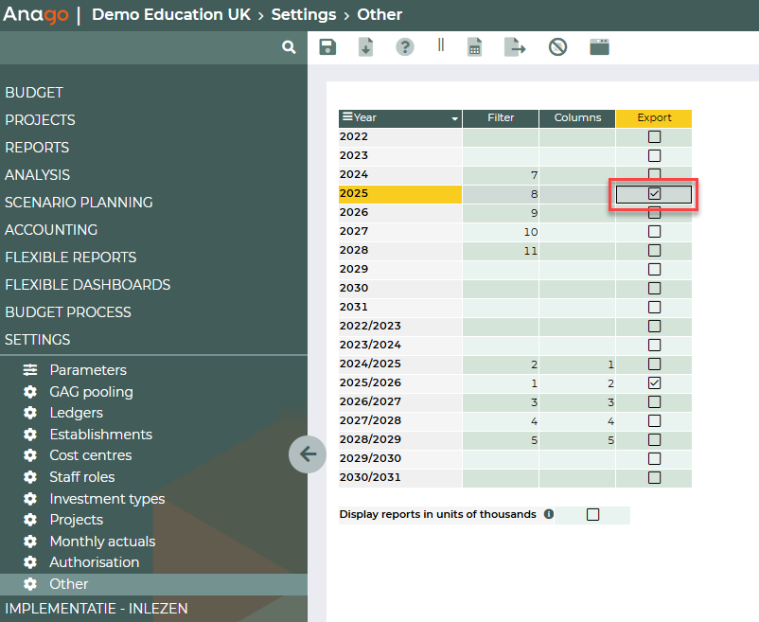This screenshot has height=622, width=759.
Task: Uncheck the Export checkbox for 2025
Action: (x=654, y=193)
